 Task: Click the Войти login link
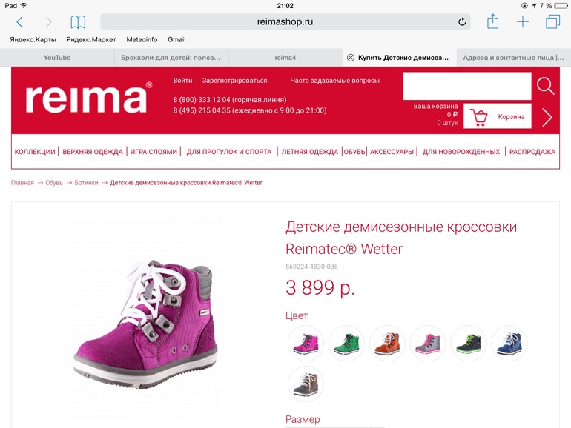183,81
